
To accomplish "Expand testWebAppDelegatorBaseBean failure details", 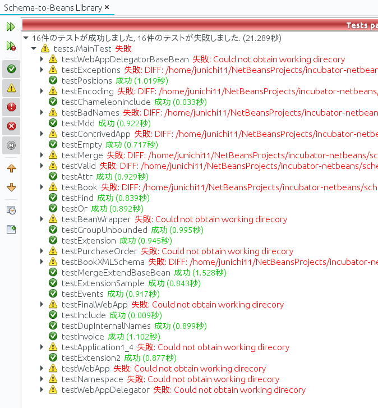I will coord(42,59).
